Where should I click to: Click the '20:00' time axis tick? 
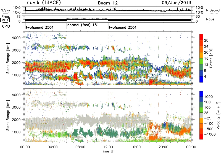click(x=163, y=147)
